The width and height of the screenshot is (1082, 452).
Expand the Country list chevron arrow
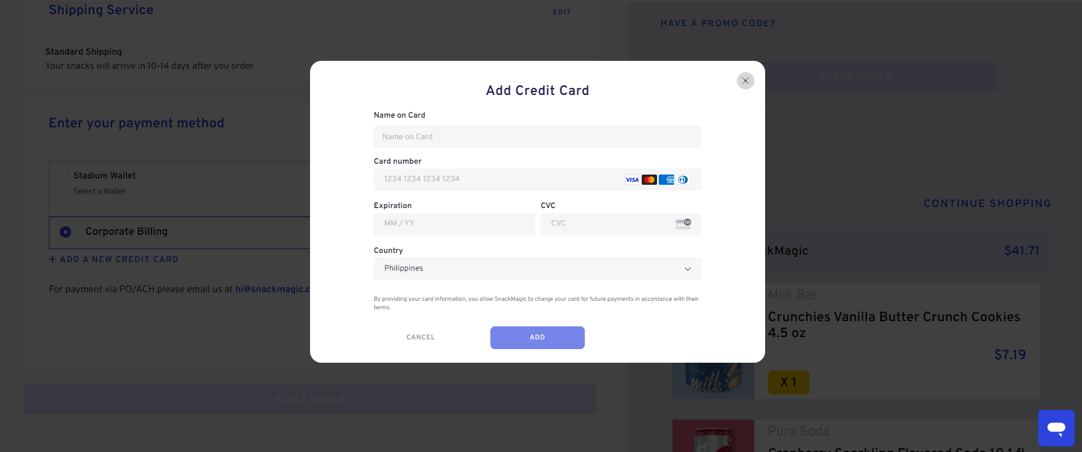[x=688, y=269]
